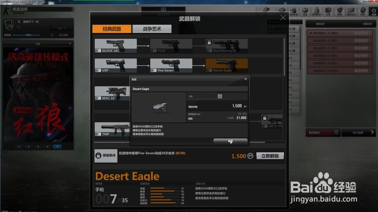Close the 公告 announcement panel
Viewport: 378px width, 212px height.
click(70, 44)
